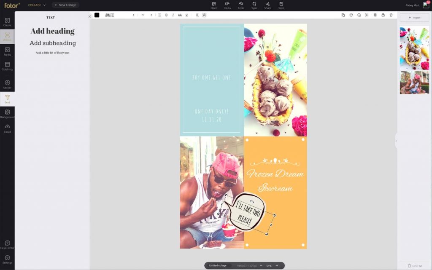Viewport: 432px width, 270px height.
Task: Select the ice cream photo on canvas
Action: tap(275, 80)
